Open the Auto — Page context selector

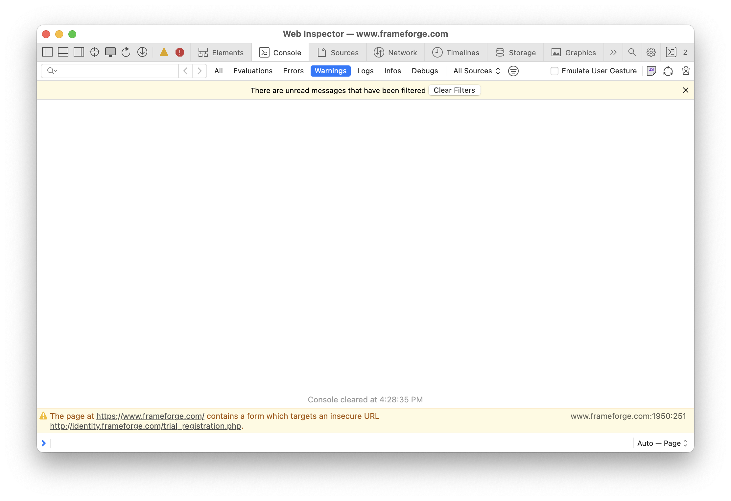click(662, 443)
